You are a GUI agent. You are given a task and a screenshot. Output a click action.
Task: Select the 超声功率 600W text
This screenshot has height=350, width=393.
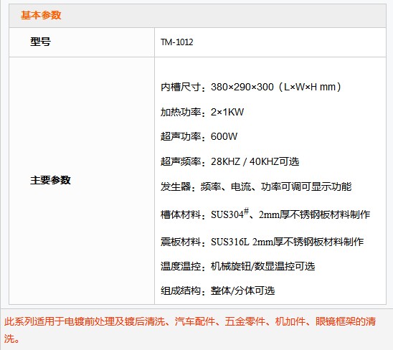point(199,136)
